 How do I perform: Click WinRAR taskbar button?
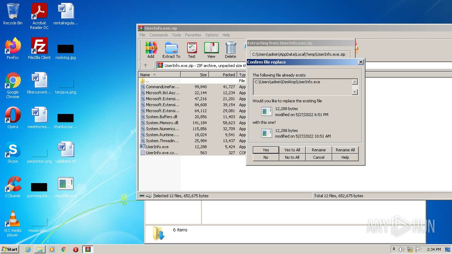click(x=88, y=249)
